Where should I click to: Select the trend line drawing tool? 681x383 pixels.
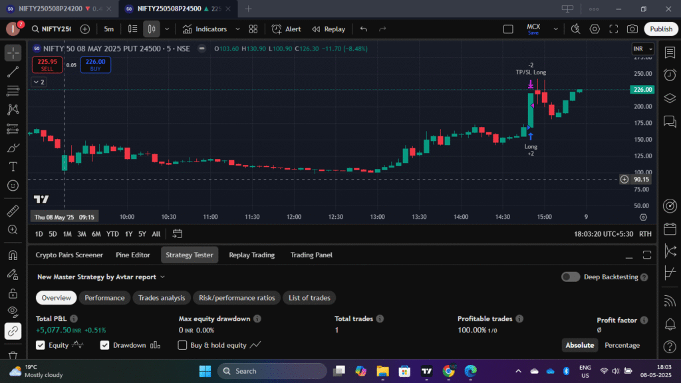pyautogui.click(x=13, y=72)
